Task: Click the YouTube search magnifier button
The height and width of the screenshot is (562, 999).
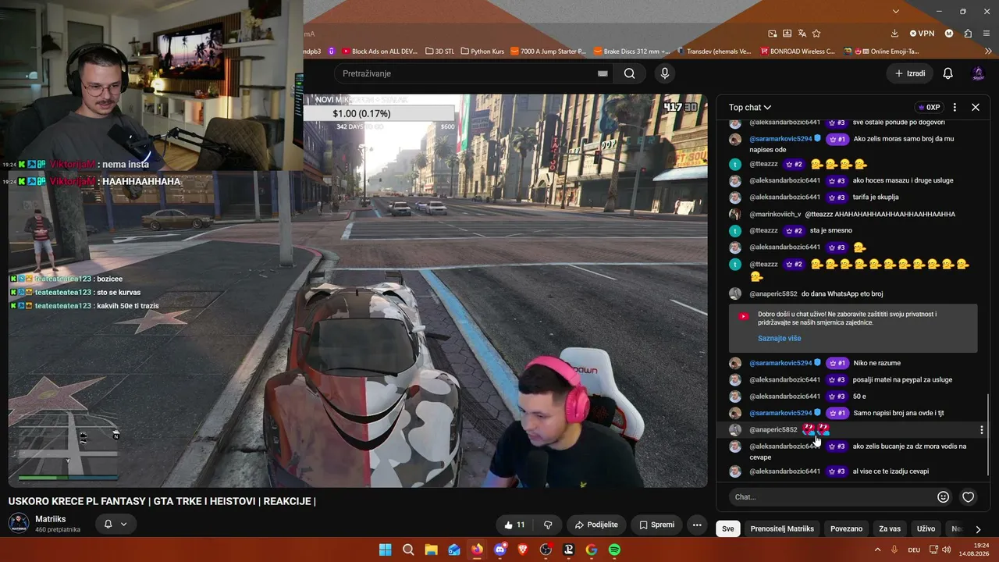Action: pos(629,73)
